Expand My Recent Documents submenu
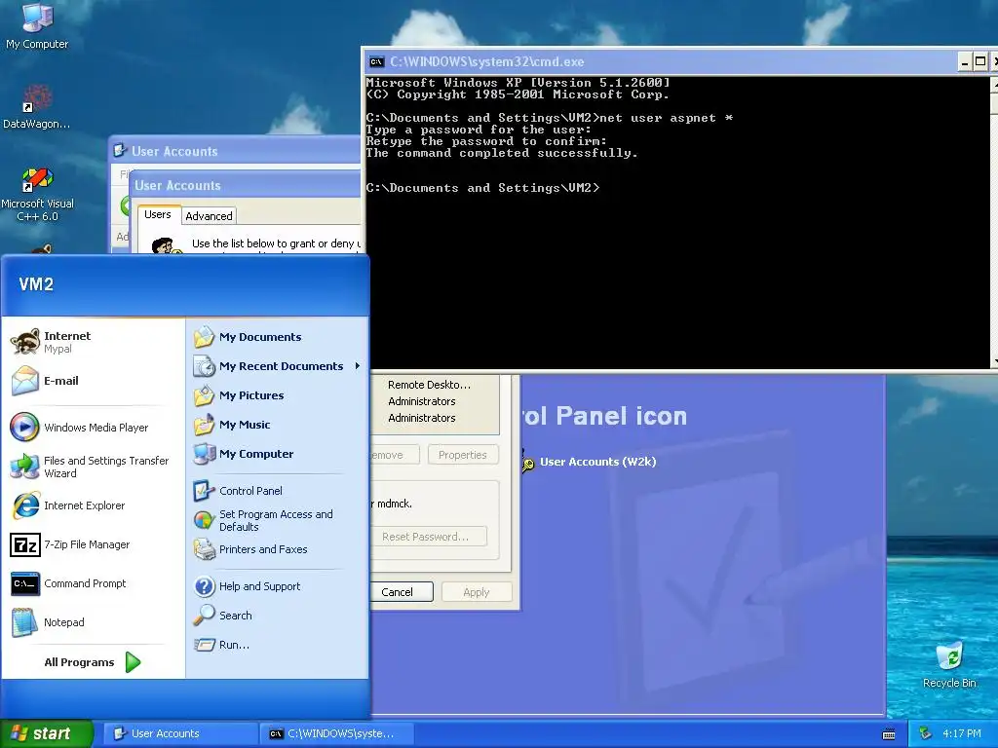 click(278, 366)
